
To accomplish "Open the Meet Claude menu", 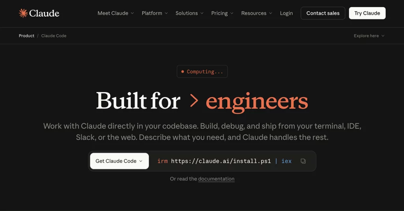I will 116,13.
